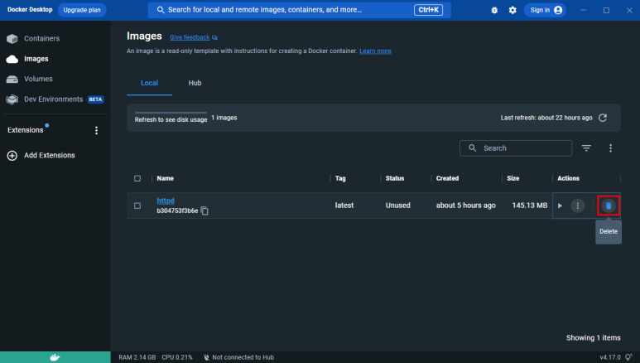Click the v4.17.0 version label
Screen dimensions: 640x363
pos(610,357)
